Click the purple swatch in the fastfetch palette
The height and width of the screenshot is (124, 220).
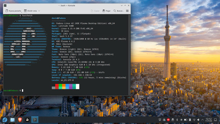point(71,86)
